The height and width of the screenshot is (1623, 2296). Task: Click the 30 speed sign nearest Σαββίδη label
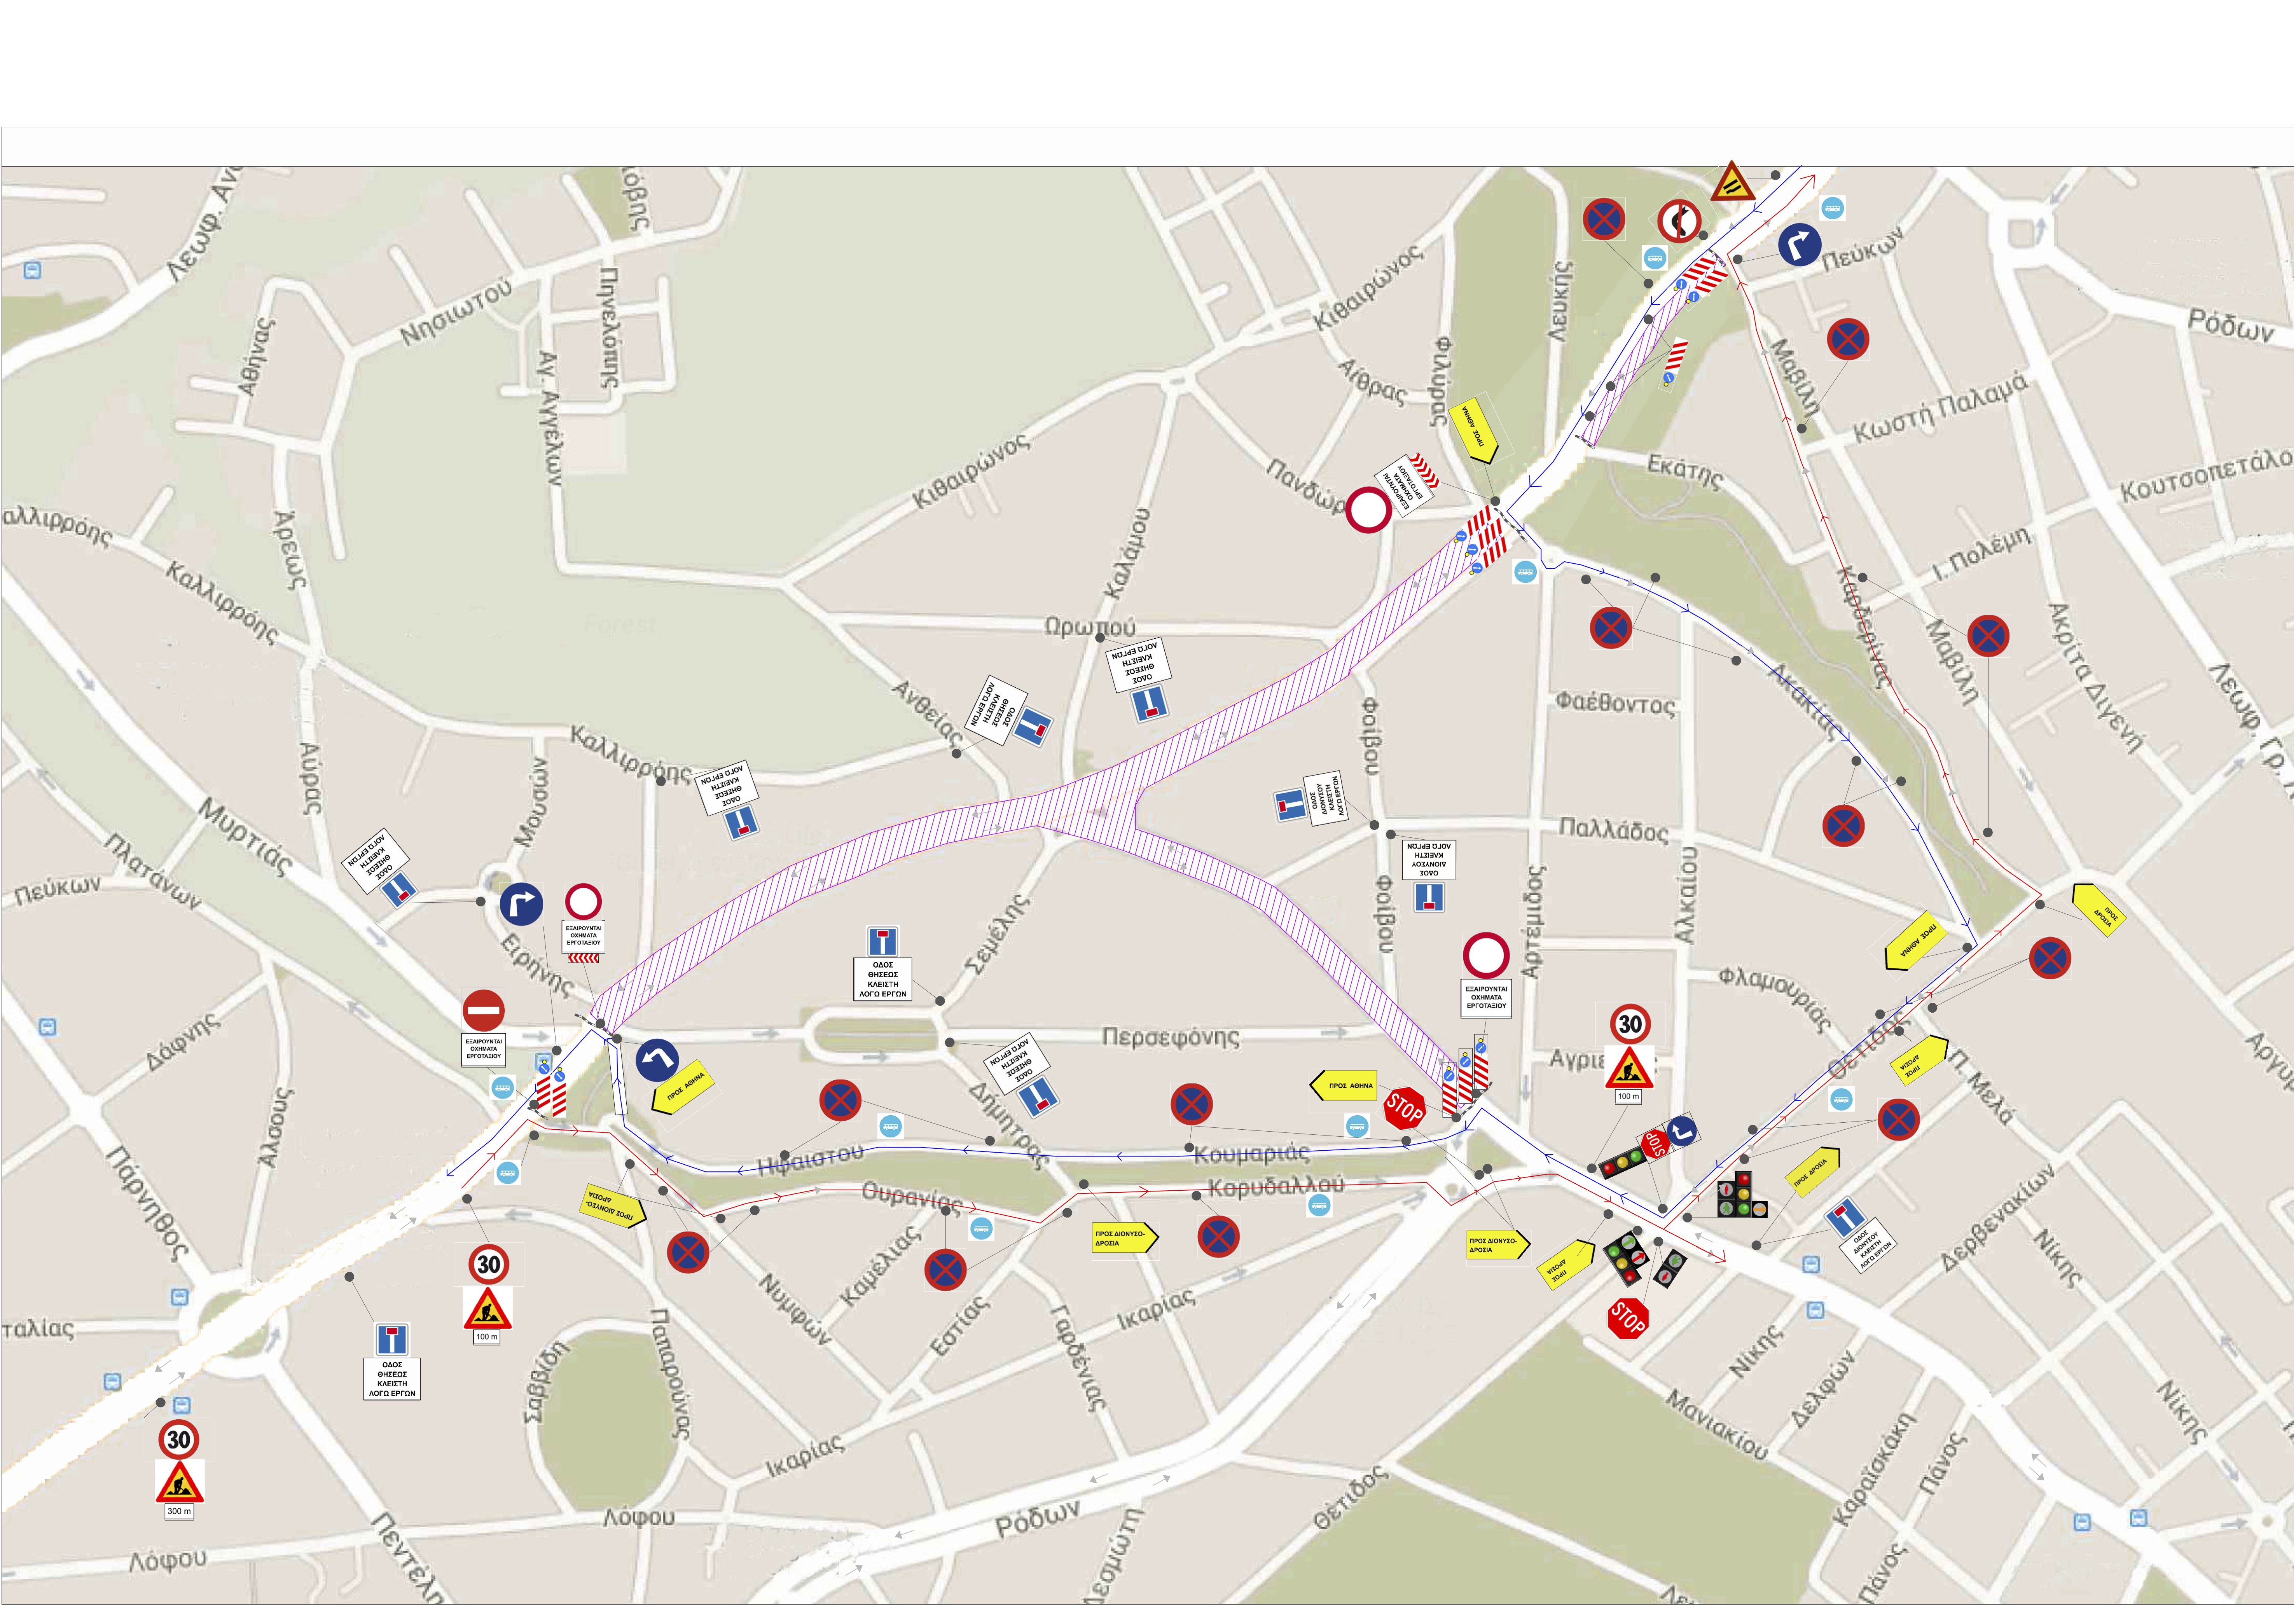(x=488, y=1265)
